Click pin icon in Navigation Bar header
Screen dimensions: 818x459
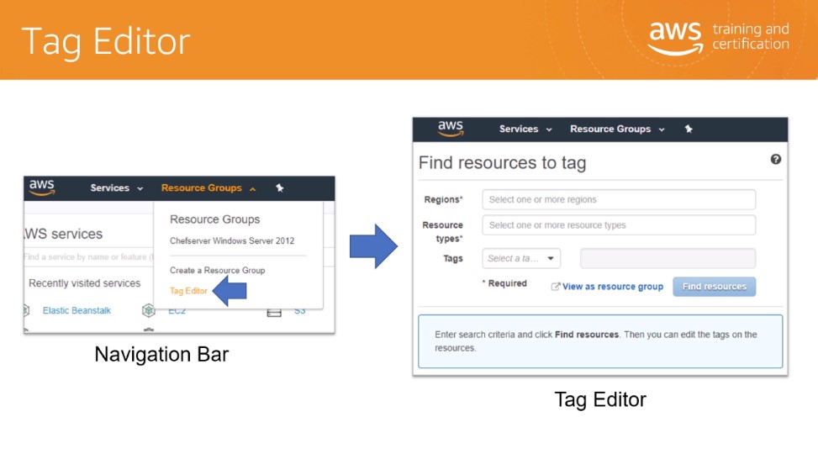tap(280, 187)
